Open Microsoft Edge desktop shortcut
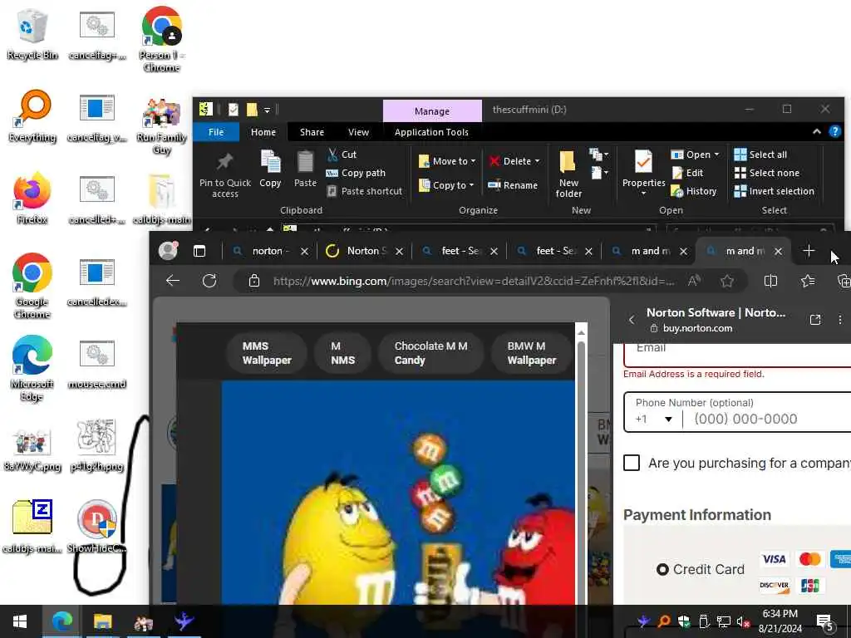The width and height of the screenshot is (851, 638). point(32,368)
